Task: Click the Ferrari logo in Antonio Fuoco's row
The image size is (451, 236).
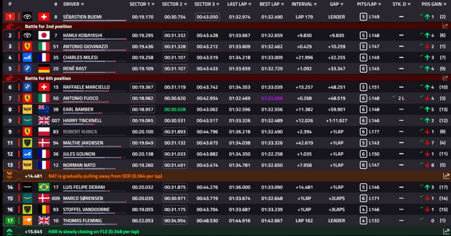Action: [x=27, y=98]
